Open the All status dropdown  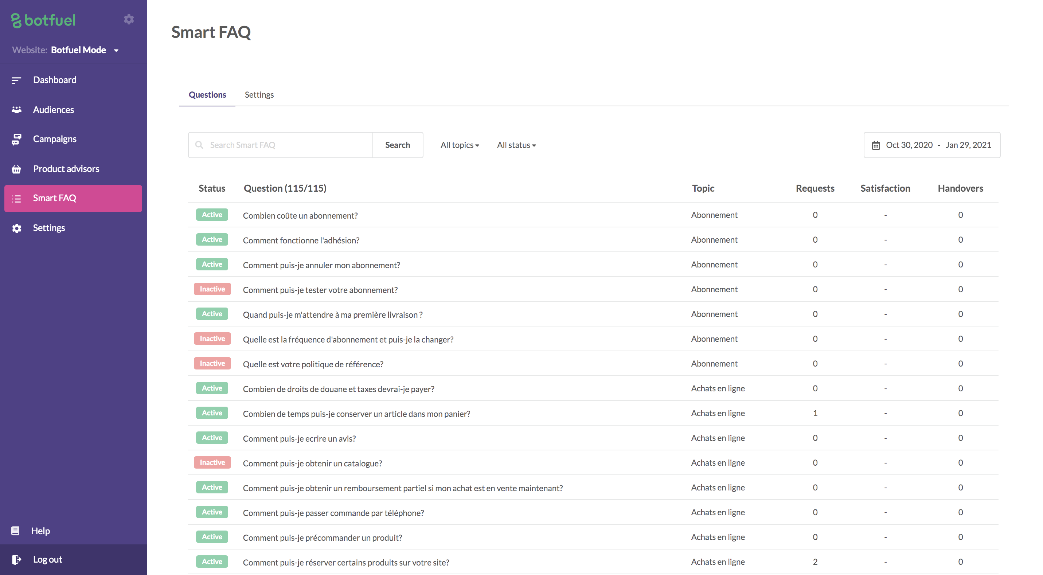(516, 145)
